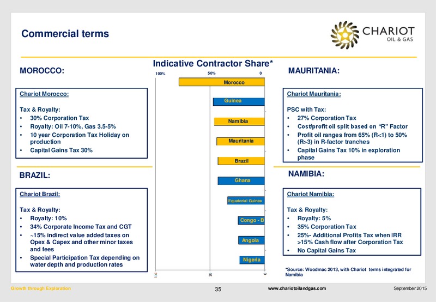Click '35% Corporation Tax' bullet

click(326, 227)
